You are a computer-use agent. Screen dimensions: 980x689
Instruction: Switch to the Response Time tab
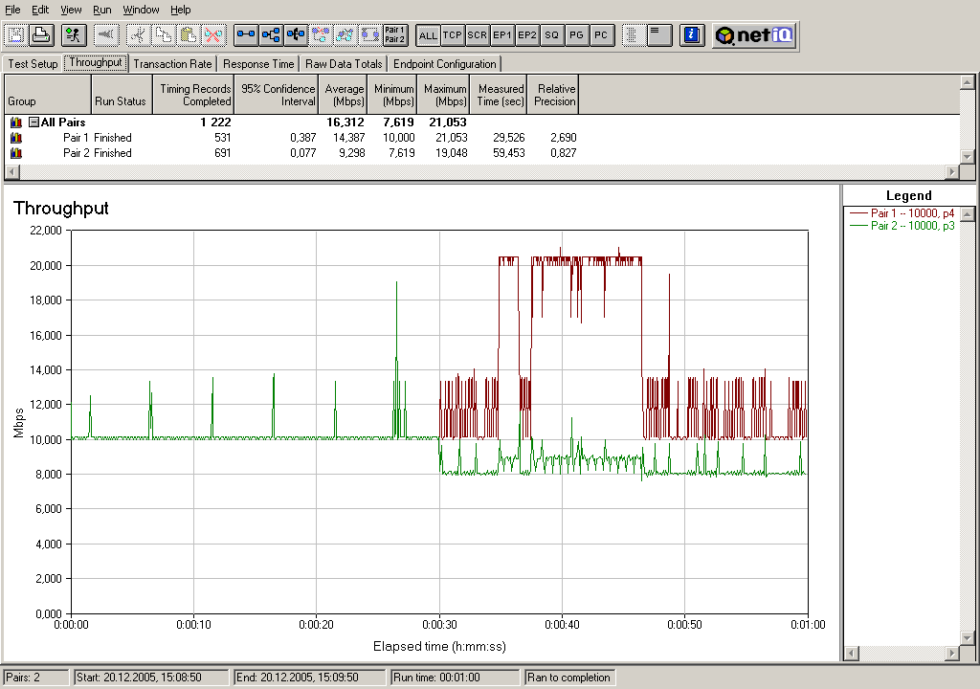(x=258, y=64)
